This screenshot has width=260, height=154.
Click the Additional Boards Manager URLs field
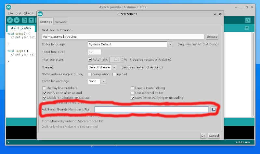pyautogui.click(x=151, y=109)
